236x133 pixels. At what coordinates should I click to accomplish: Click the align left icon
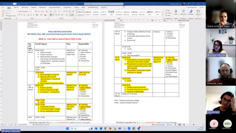pyautogui.click(x=51, y=15)
